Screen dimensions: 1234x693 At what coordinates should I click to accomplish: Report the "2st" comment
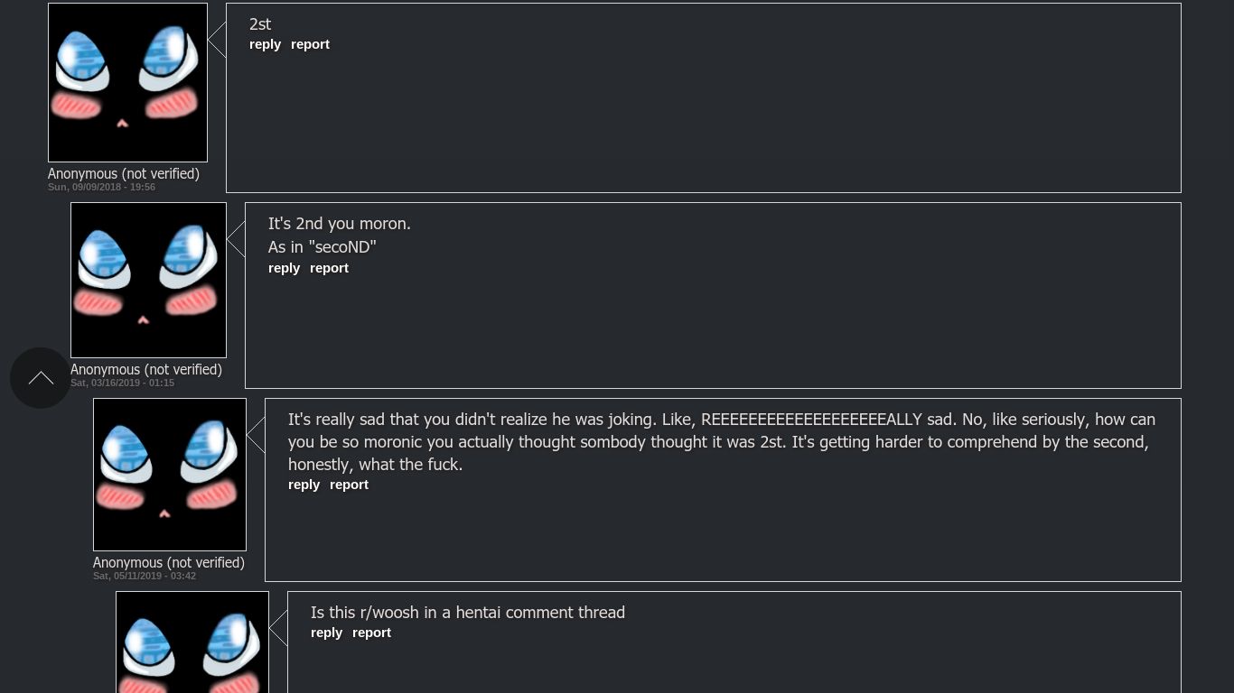tap(310, 44)
